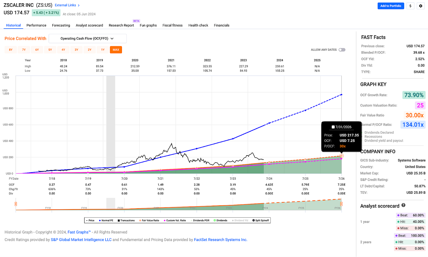Click the Market Cap USD 25.35 B value
428x257 pixels.
pyautogui.click(x=416, y=173)
